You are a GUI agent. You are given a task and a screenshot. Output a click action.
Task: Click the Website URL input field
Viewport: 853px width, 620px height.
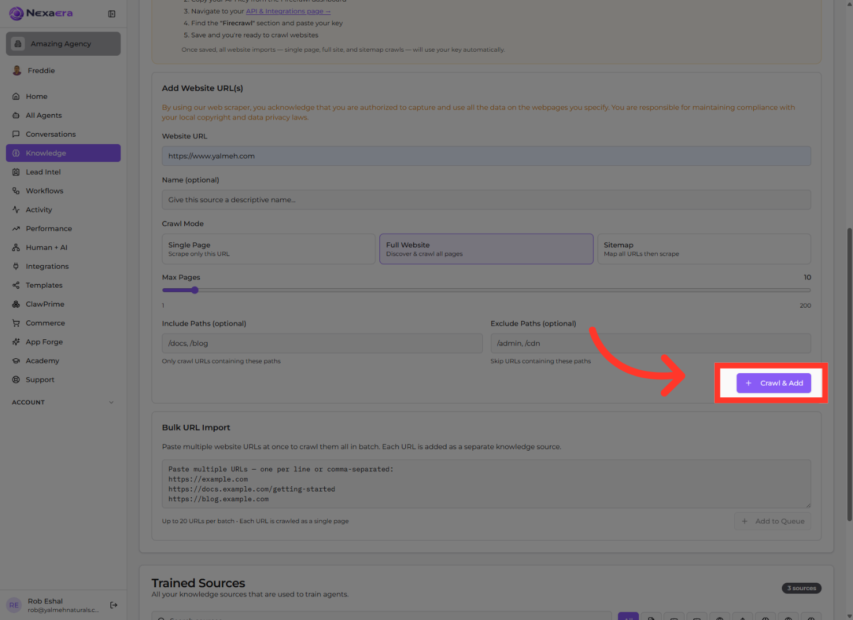point(486,156)
